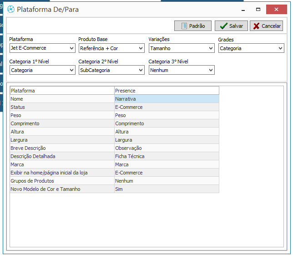This screenshot has height=256, width=293.
Task: Click the Largura value in the Presence column
Action: [x=167, y=140]
